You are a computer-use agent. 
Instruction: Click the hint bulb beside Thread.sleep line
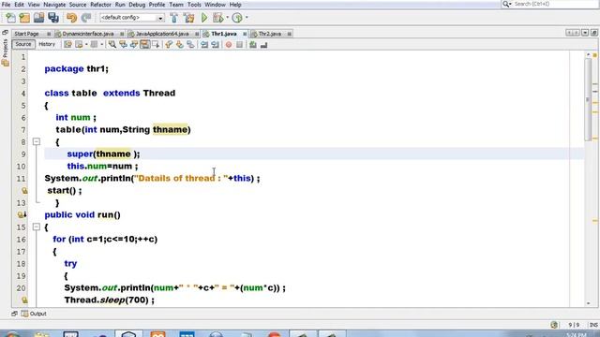pyautogui.click(x=24, y=300)
